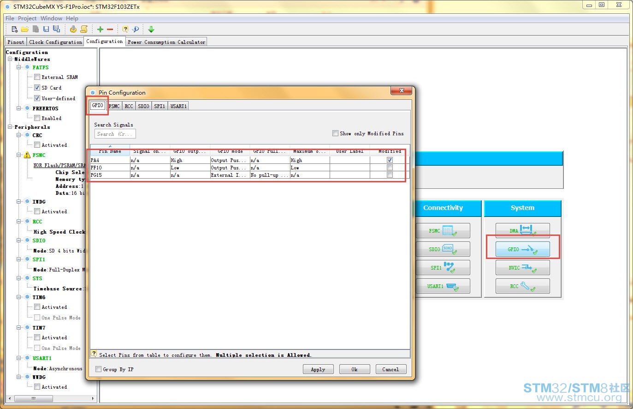Collapse the FATFS tree node
This screenshot has height=409, width=633.
[x=19, y=67]
